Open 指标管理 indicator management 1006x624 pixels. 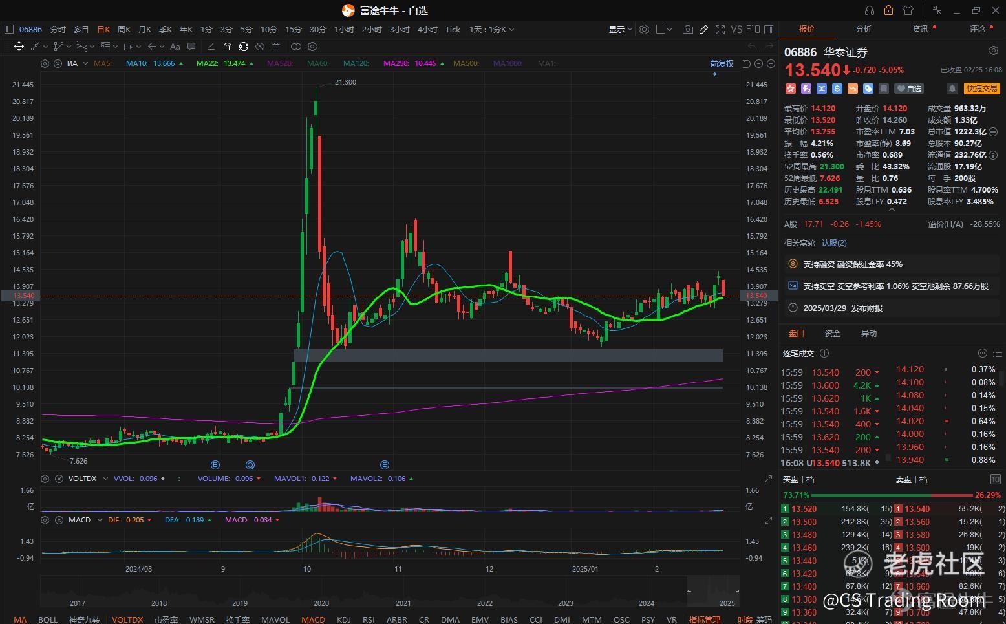pos(705,619)
